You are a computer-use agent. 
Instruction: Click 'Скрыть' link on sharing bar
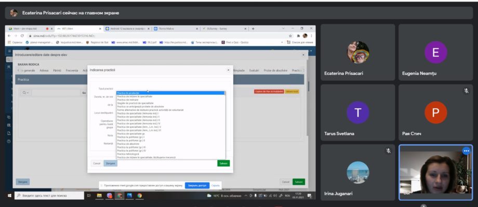coord(216,185)
